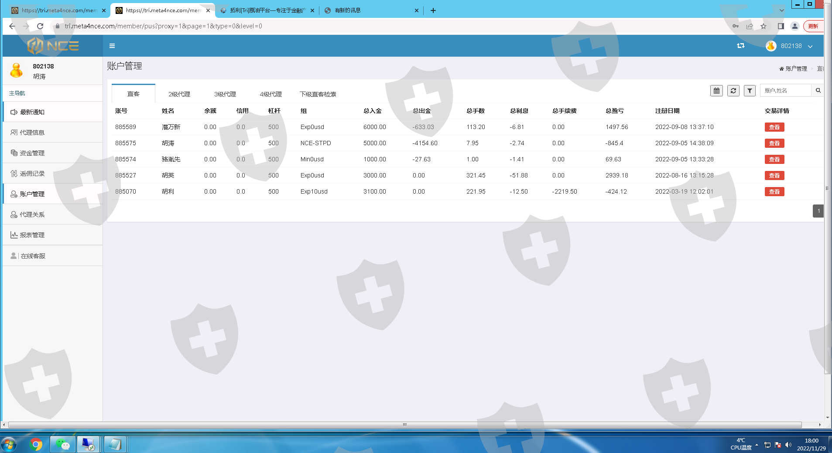The image size is (832, 453).
Task: Expand the 802138 user dropdown
Action: tap(791, 46)
